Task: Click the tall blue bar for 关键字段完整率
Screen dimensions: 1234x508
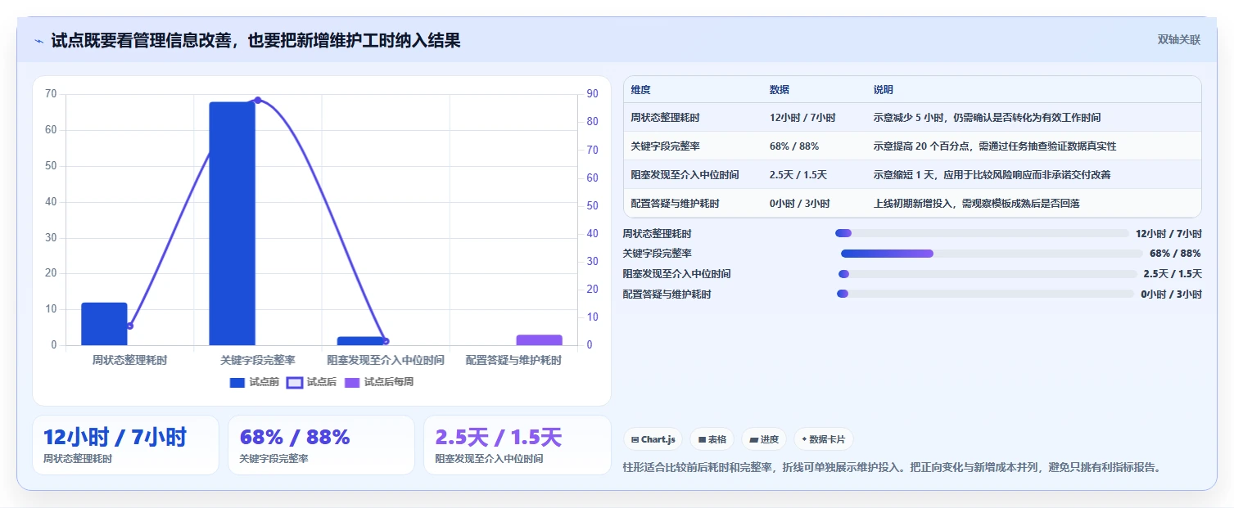Action: (x=232, y=223)
